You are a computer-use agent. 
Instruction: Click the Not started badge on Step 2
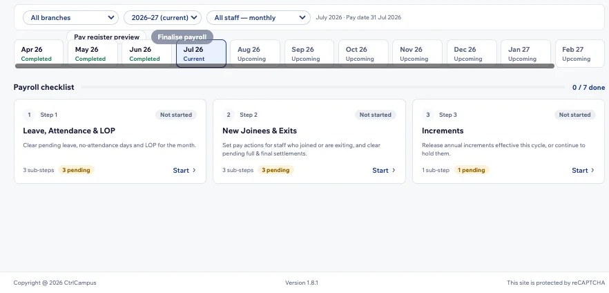[376, 115]
